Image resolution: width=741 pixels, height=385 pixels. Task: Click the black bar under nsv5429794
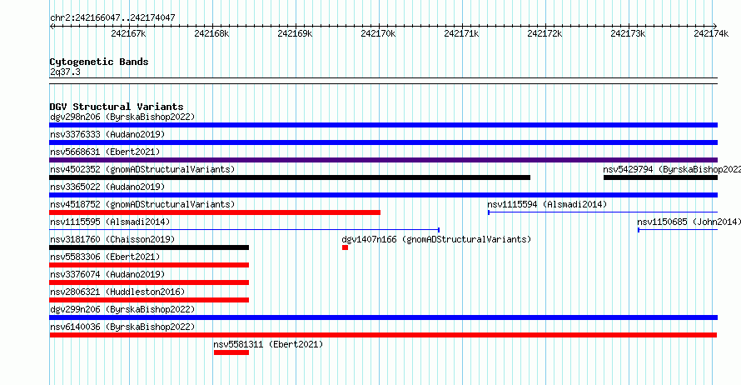pos(660,177)
